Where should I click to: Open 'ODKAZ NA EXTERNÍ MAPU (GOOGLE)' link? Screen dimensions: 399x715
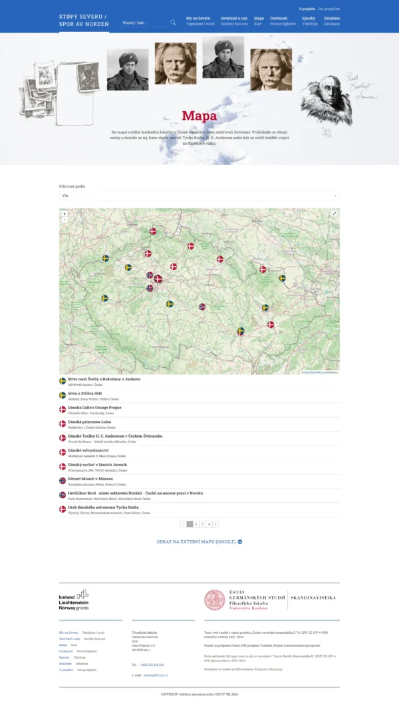tap(196, 542)
